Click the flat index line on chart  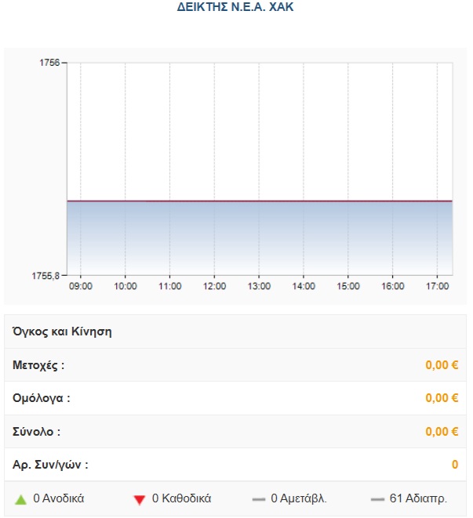tap(260, 201)
